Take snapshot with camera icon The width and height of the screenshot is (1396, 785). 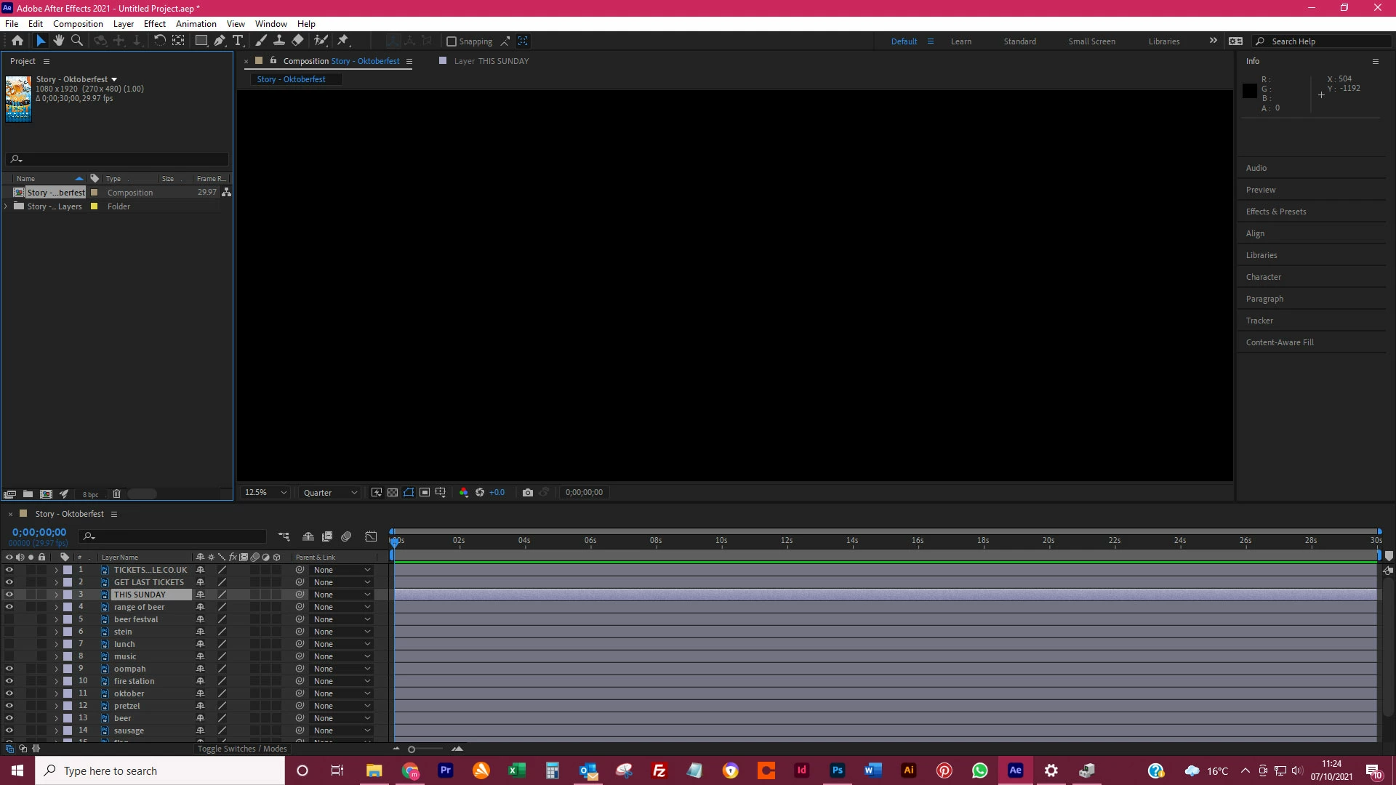coord(528,492)
